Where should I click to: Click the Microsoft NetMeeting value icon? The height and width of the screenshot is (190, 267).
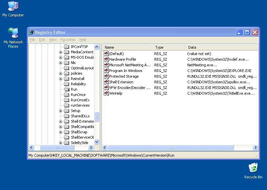(106, 65)
